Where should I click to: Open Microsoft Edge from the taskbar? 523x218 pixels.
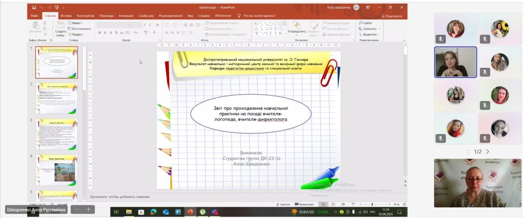(153, 212)
